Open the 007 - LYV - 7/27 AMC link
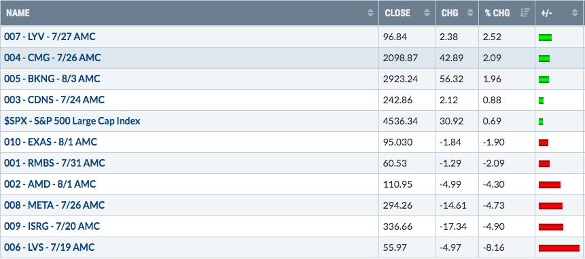This screenshot has width=585, height=259. coord(50,37)
